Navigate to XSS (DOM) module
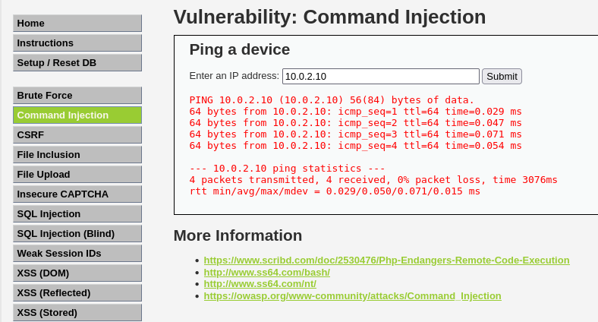Screen dimensions: 598x322 coord(77,273)
